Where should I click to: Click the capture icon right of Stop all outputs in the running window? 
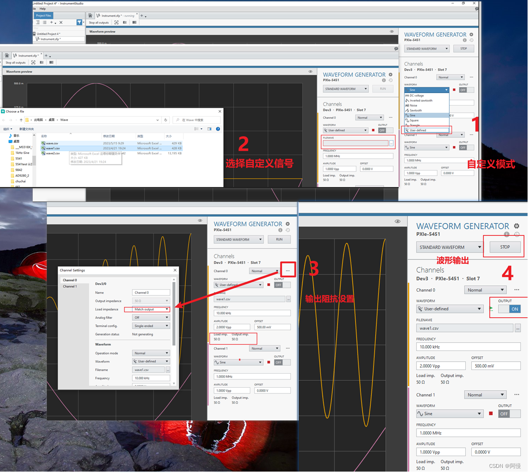(x=116, y=22)
